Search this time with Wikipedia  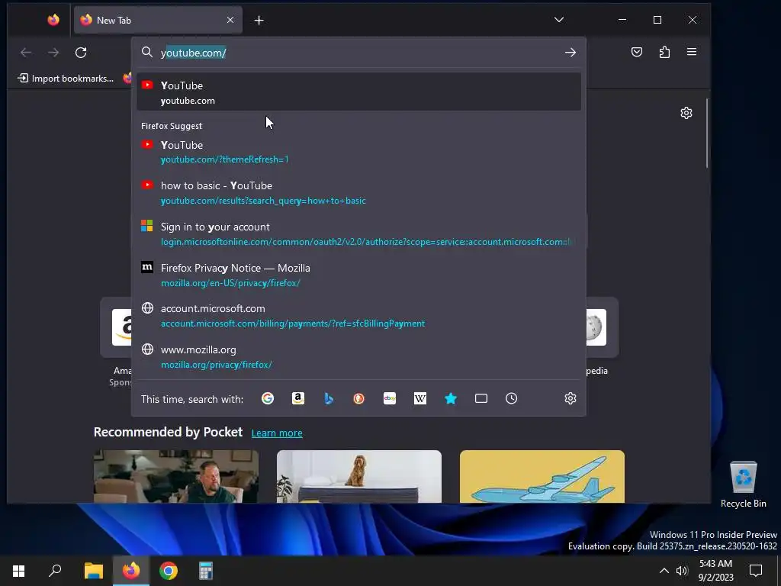point(420,398)
